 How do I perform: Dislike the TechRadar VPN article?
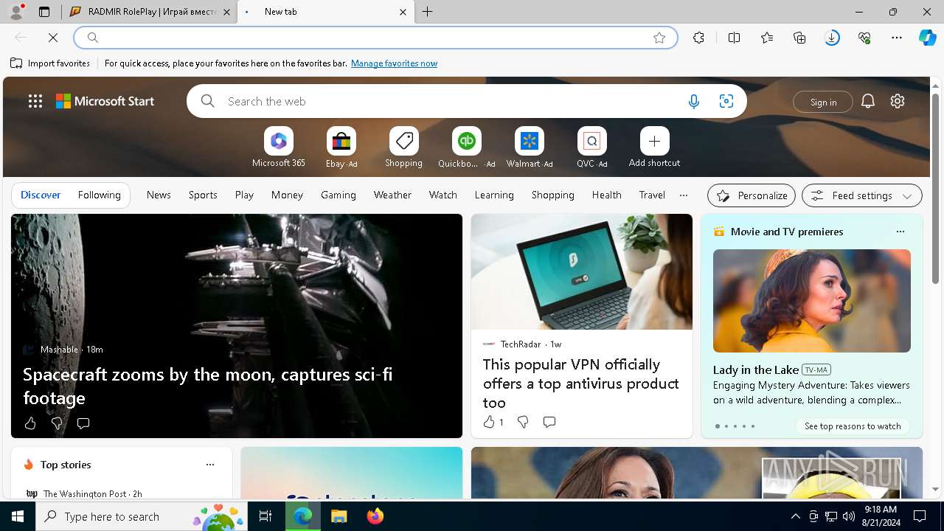tap(523, 422)
